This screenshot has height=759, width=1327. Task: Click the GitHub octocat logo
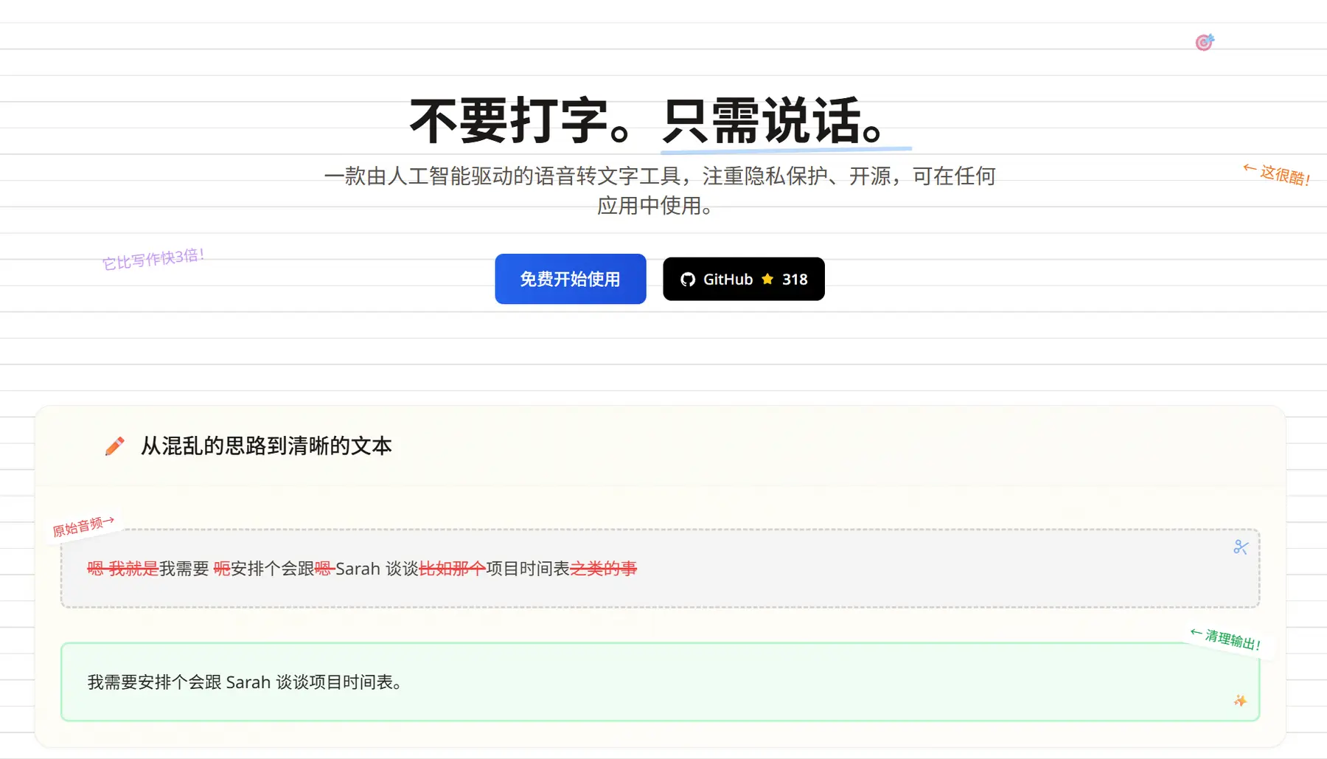click(x=688, y=280)
